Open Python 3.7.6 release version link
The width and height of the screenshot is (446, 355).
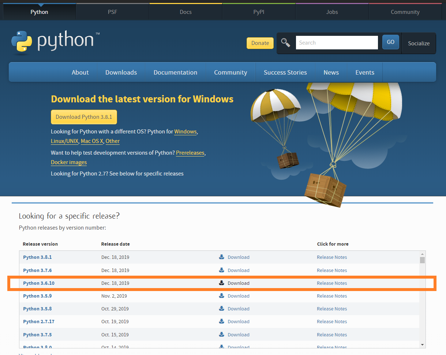[x=37, y=270]
